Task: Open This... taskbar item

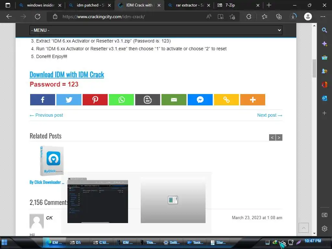Action: click(148, 243)
